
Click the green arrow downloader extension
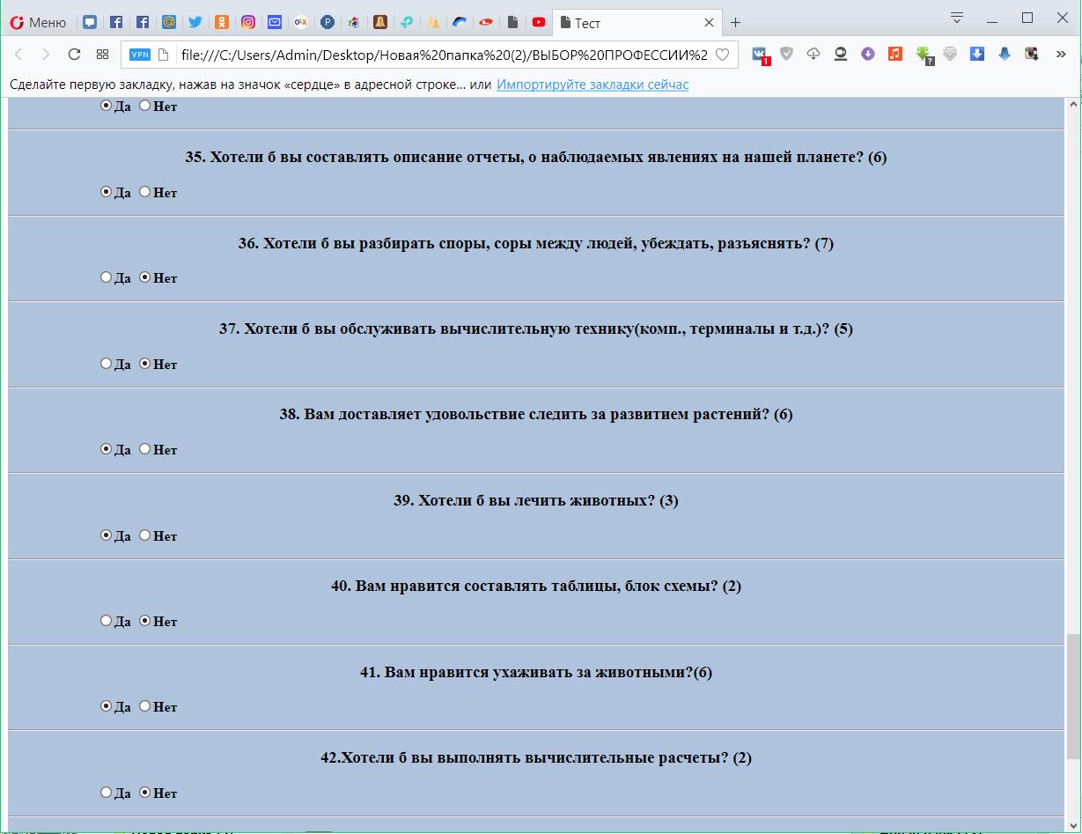coord(924,55)
